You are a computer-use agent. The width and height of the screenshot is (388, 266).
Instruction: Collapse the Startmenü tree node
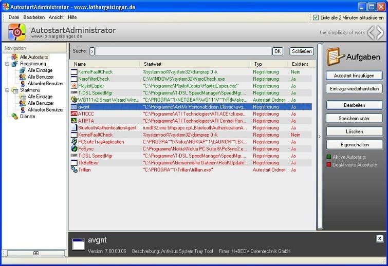click(7, 90)
